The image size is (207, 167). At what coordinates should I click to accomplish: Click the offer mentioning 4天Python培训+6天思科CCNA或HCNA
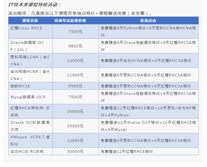(x=148, y=32)
